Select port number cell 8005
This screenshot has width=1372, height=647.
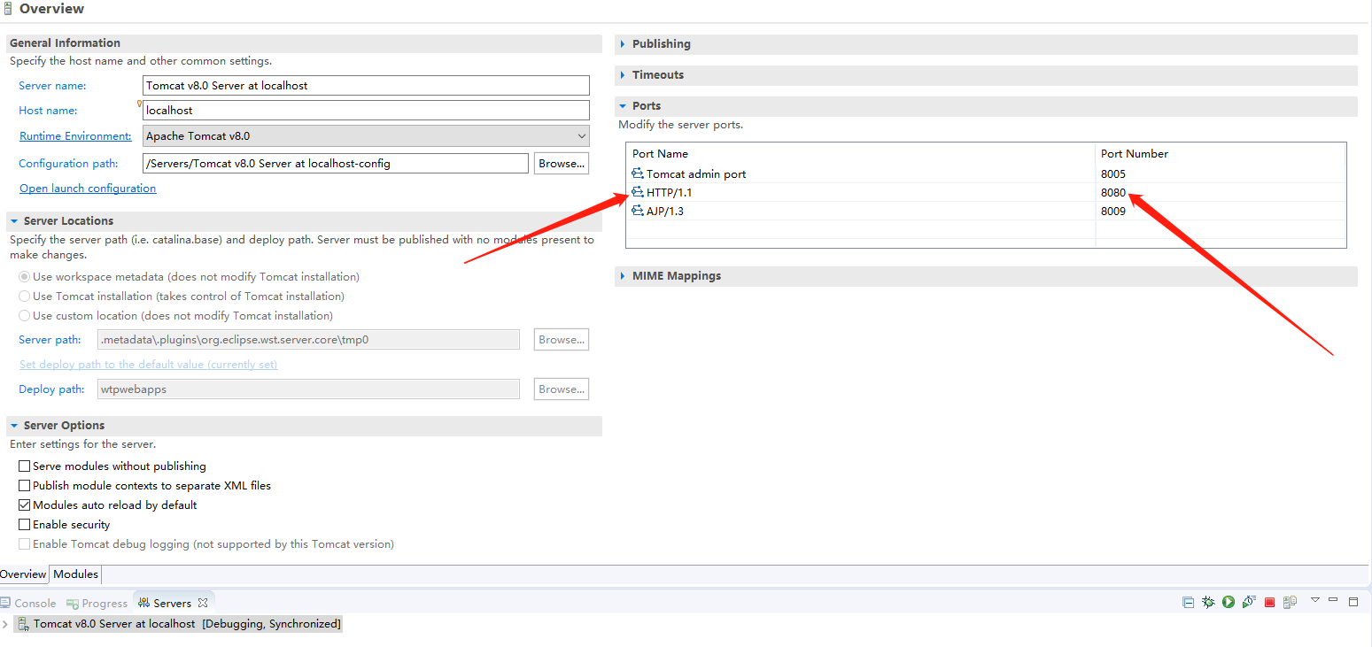1113,174
